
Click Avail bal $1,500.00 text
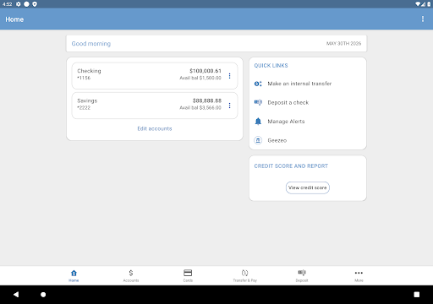pos(200,78)
